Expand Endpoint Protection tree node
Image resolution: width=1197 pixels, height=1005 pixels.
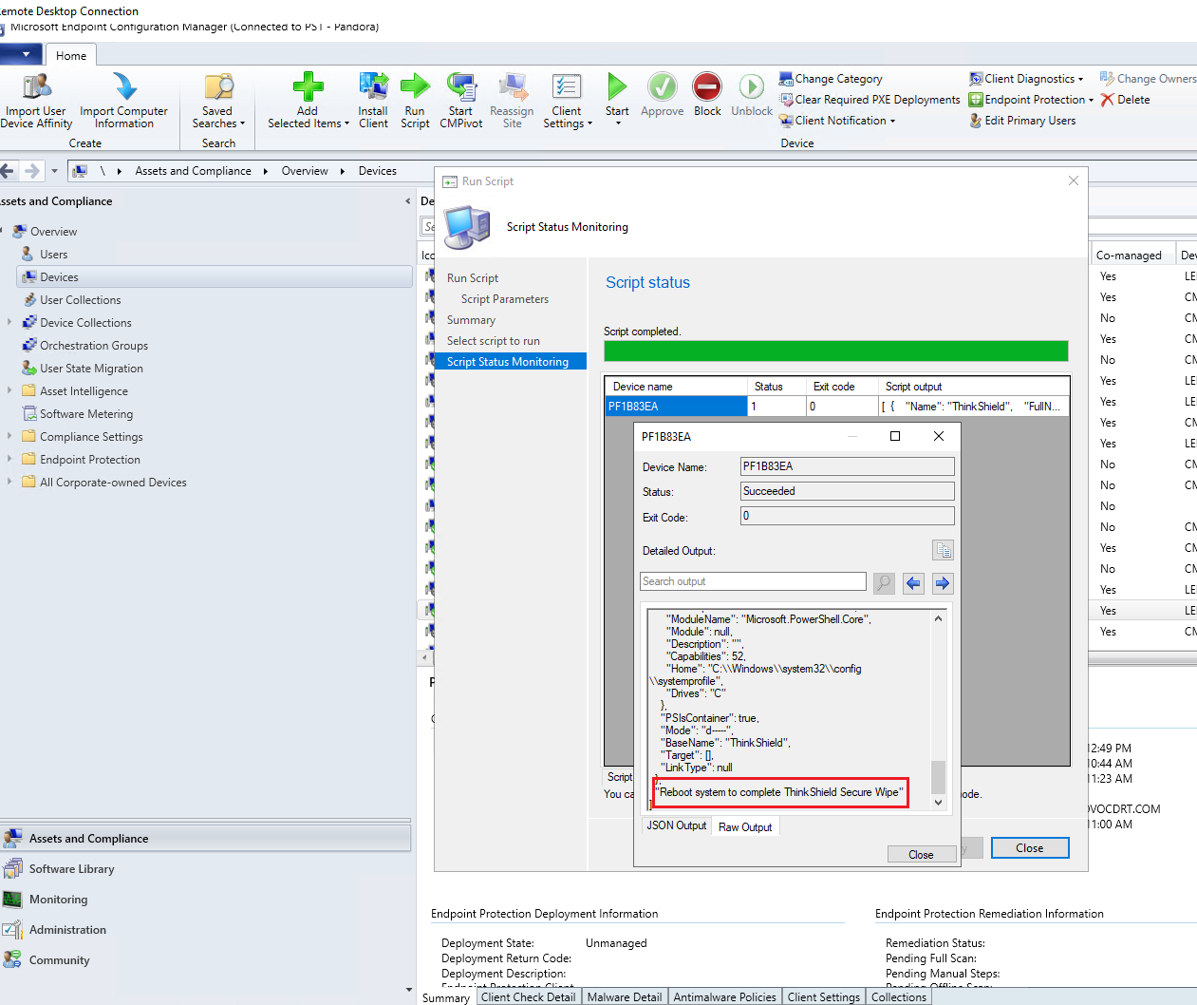point(9,459)
